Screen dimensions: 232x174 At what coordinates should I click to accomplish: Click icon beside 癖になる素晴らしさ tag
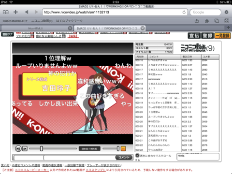coord(64,36)
